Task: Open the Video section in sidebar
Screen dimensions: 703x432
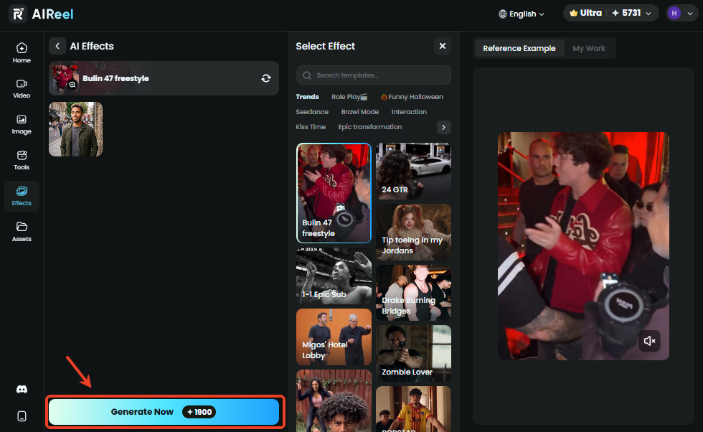Action: [22, 89]
